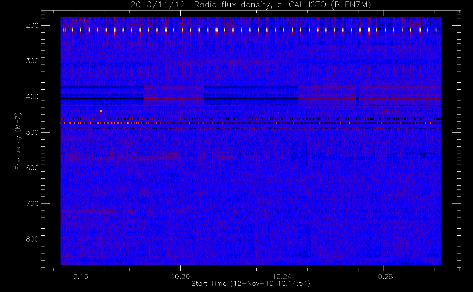
Task: Click the 10:28 time tick label
Action: (x=384, y=277)
